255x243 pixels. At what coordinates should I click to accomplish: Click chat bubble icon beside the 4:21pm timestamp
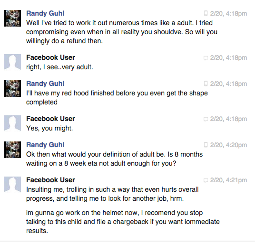[x=206, y=180]
